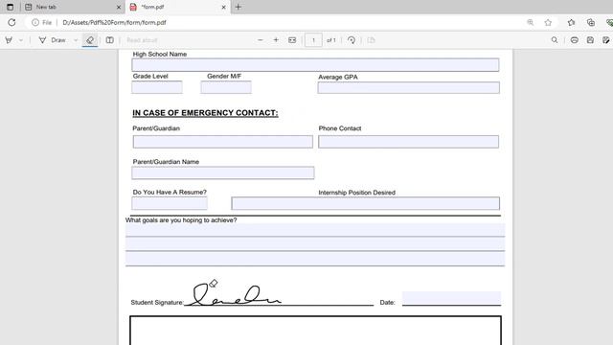Screen dimensions: 613x345
Task: Save the PDF file
Action: pyautogui.click(x=590, y=40)
